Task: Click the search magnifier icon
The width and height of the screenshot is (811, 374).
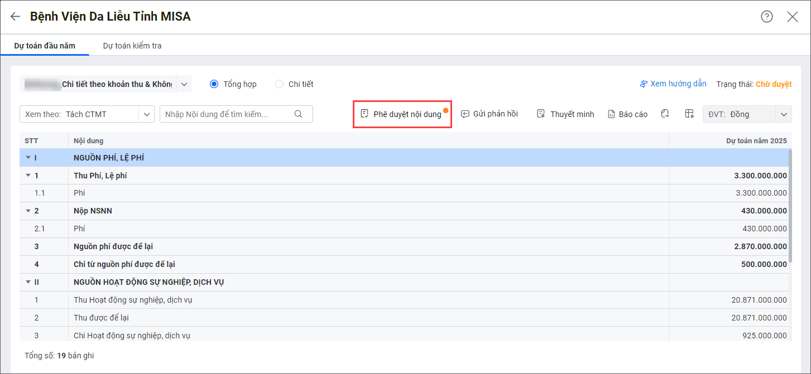Action: [298, 114]
